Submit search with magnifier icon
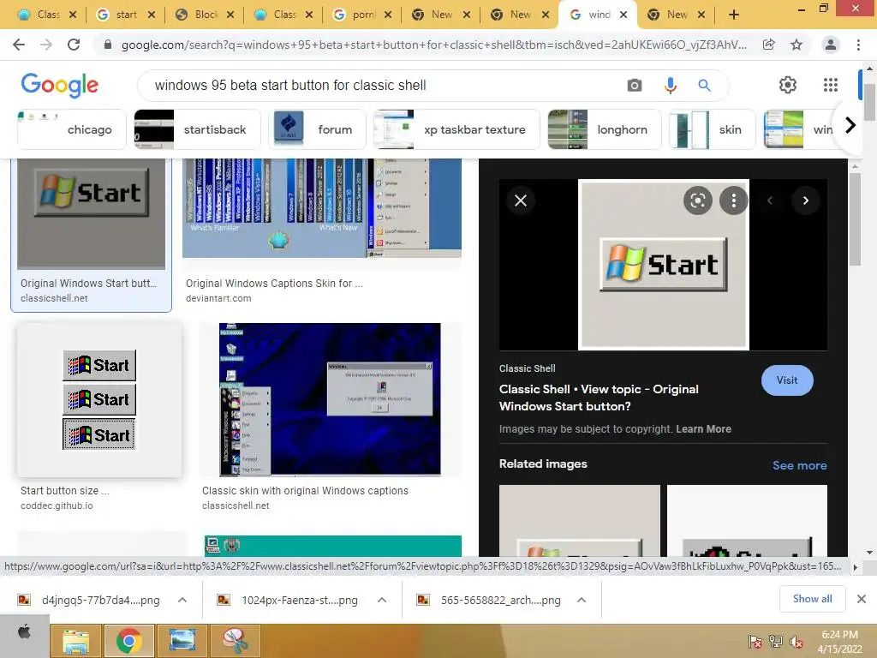 pos(704,85)
